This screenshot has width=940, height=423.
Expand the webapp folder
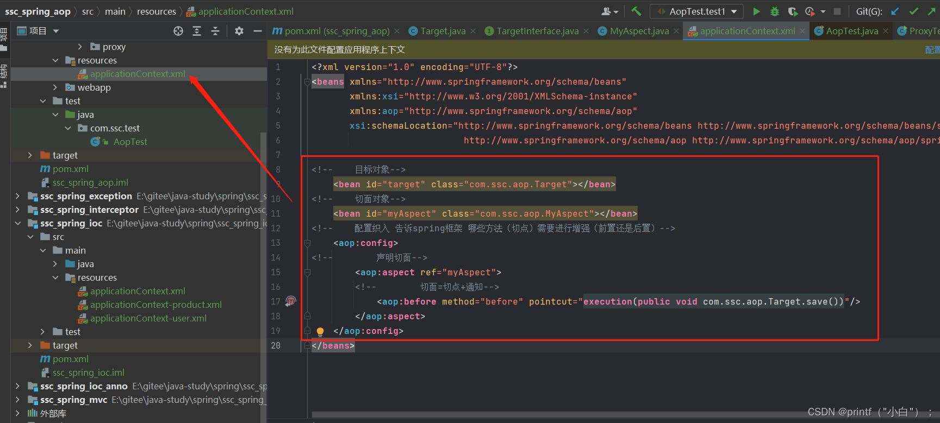pyautogui.click(x=55, y=87)
